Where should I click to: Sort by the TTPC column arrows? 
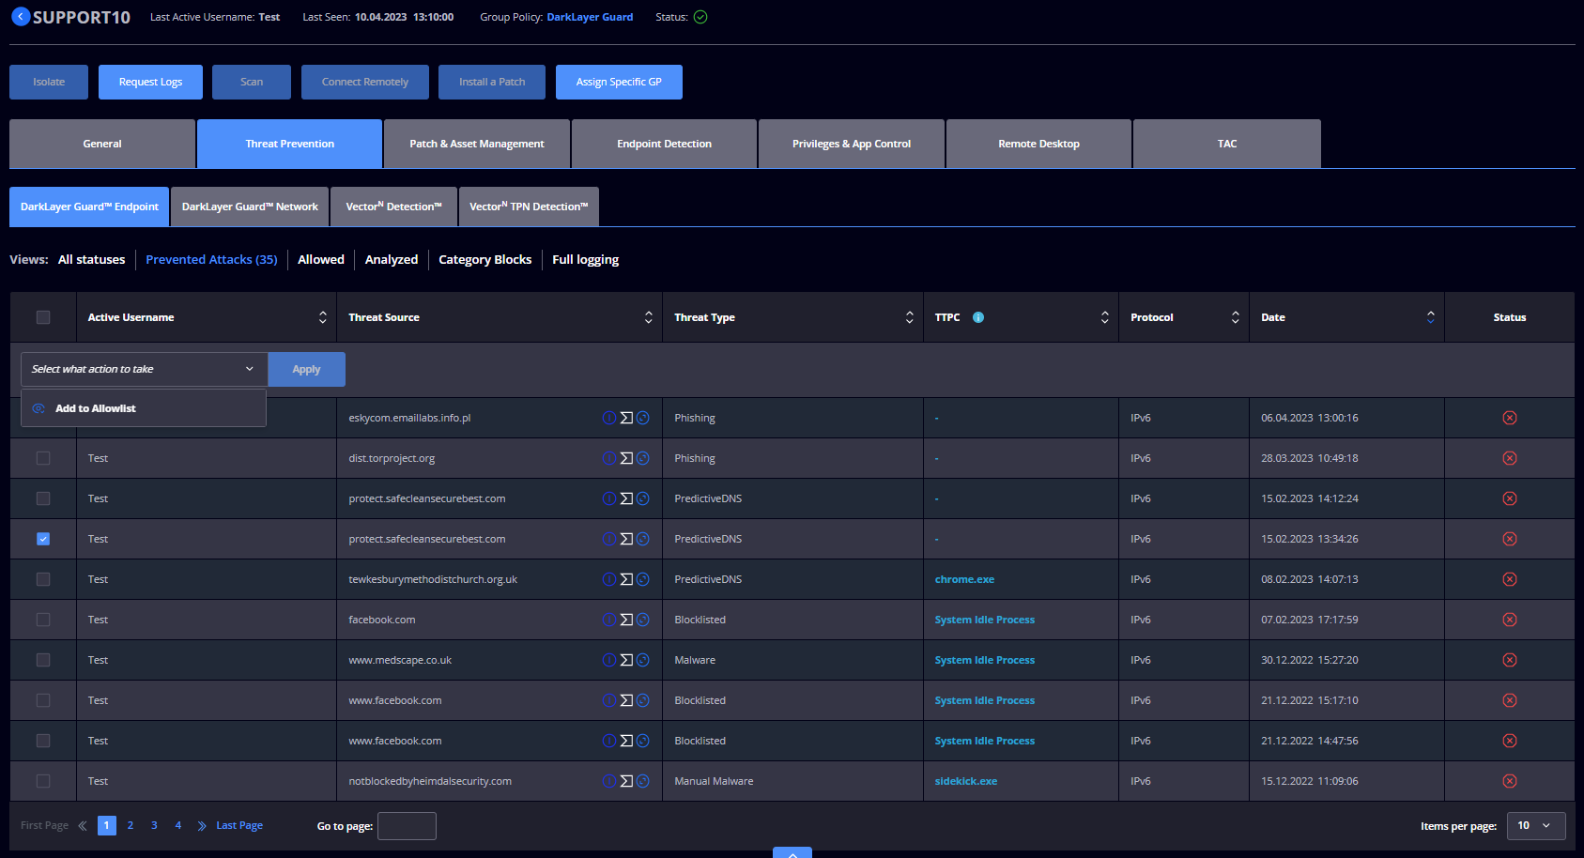click(x=1105, y=317)
